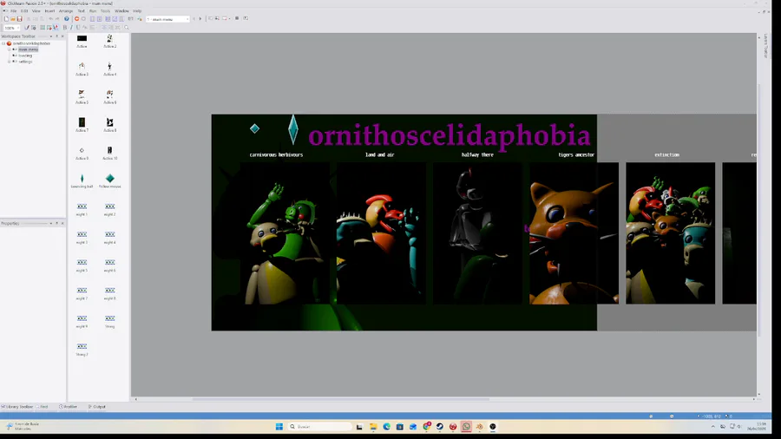
Task: Open the Windows Start button
Action: tap(279, 427)
